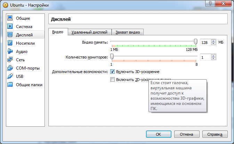Click the COM-порты connector icon
The height and width of the screenshot is (144, 234).
pyautogui.click(x=10, y=68)
